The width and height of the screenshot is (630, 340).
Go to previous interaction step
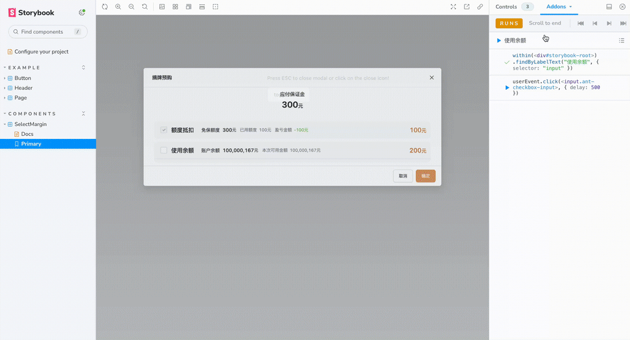pos(595,23)
